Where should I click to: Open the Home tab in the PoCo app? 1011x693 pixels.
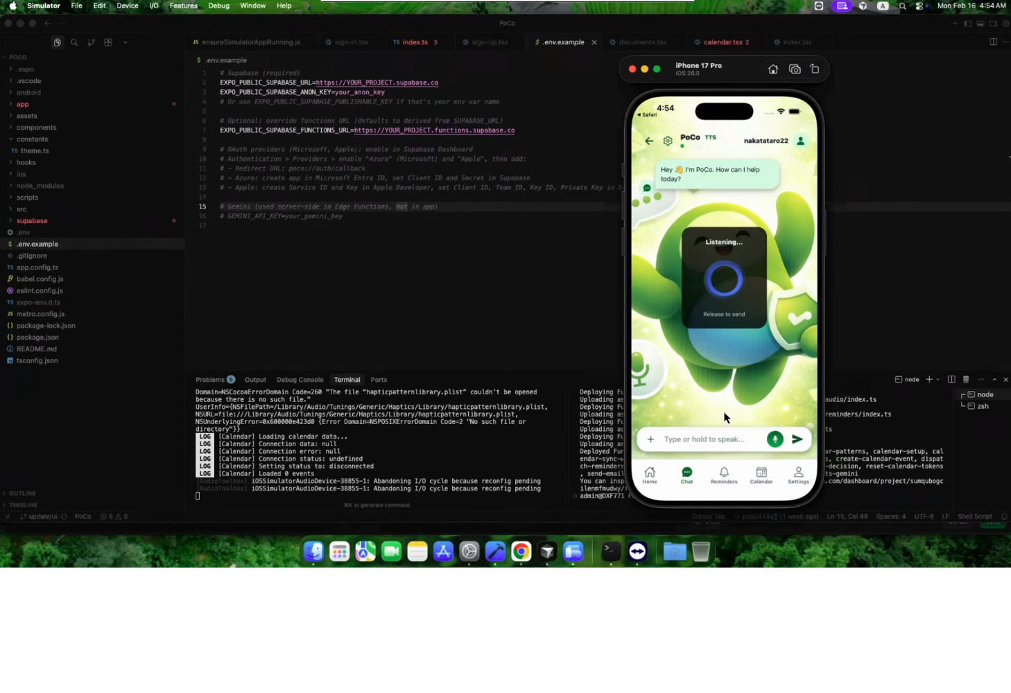(x=650, y=475)
